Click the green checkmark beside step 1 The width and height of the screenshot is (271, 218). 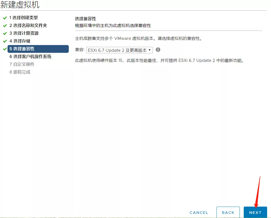5,18
